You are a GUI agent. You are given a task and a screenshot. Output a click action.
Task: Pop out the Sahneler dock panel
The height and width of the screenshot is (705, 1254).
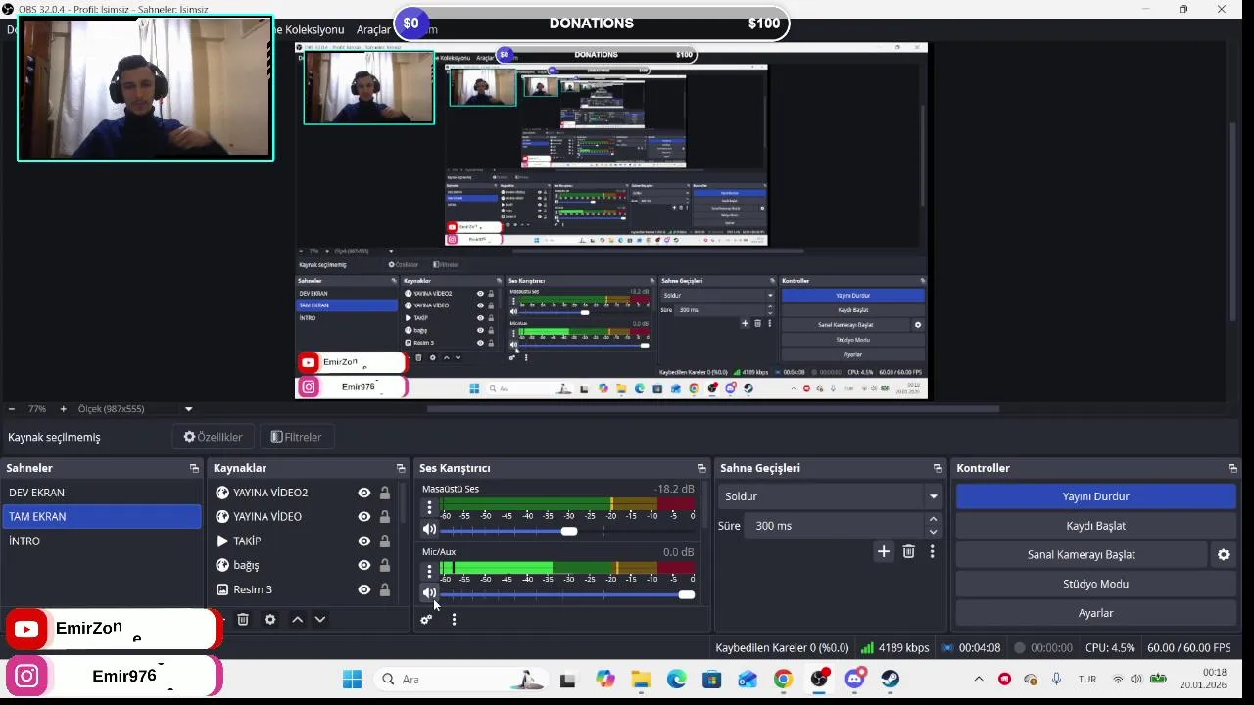pos(194,468)
